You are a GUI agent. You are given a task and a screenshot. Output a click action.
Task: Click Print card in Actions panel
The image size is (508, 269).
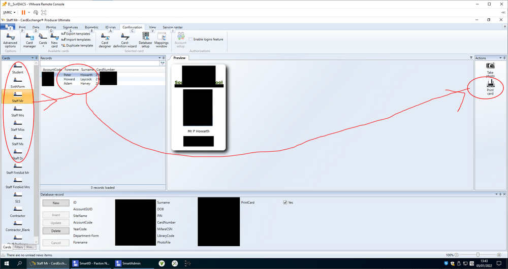pos(490,87)
